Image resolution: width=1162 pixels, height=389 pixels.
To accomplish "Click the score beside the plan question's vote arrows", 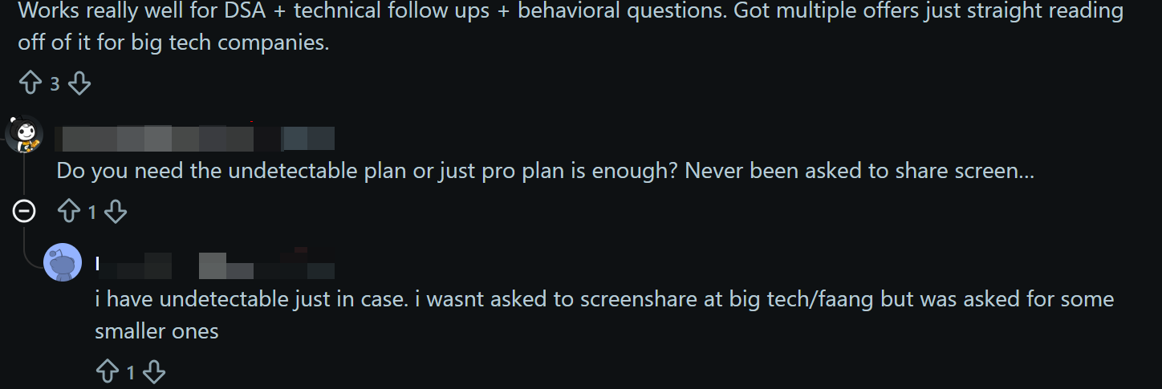I will [x=91, y=213].
